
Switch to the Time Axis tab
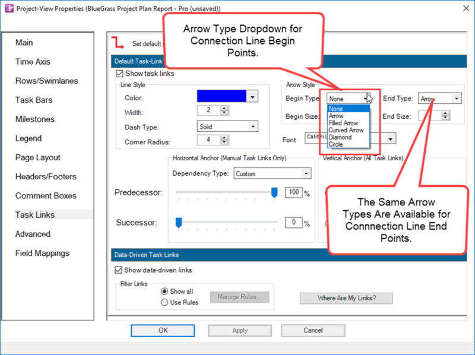(33, 62)
